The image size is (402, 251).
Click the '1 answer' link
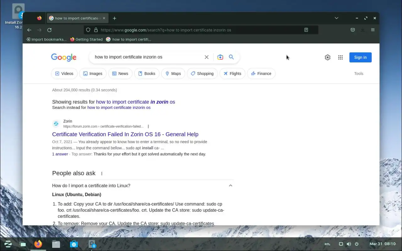(60, 154)
